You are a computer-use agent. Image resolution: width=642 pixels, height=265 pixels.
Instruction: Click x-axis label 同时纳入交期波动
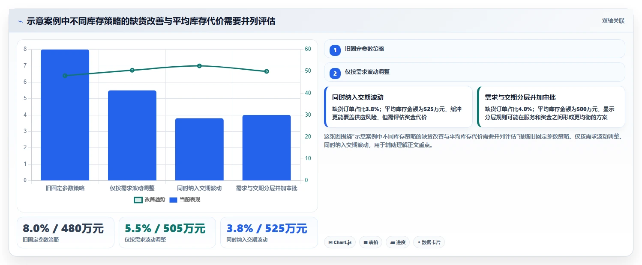pos(199,188)
